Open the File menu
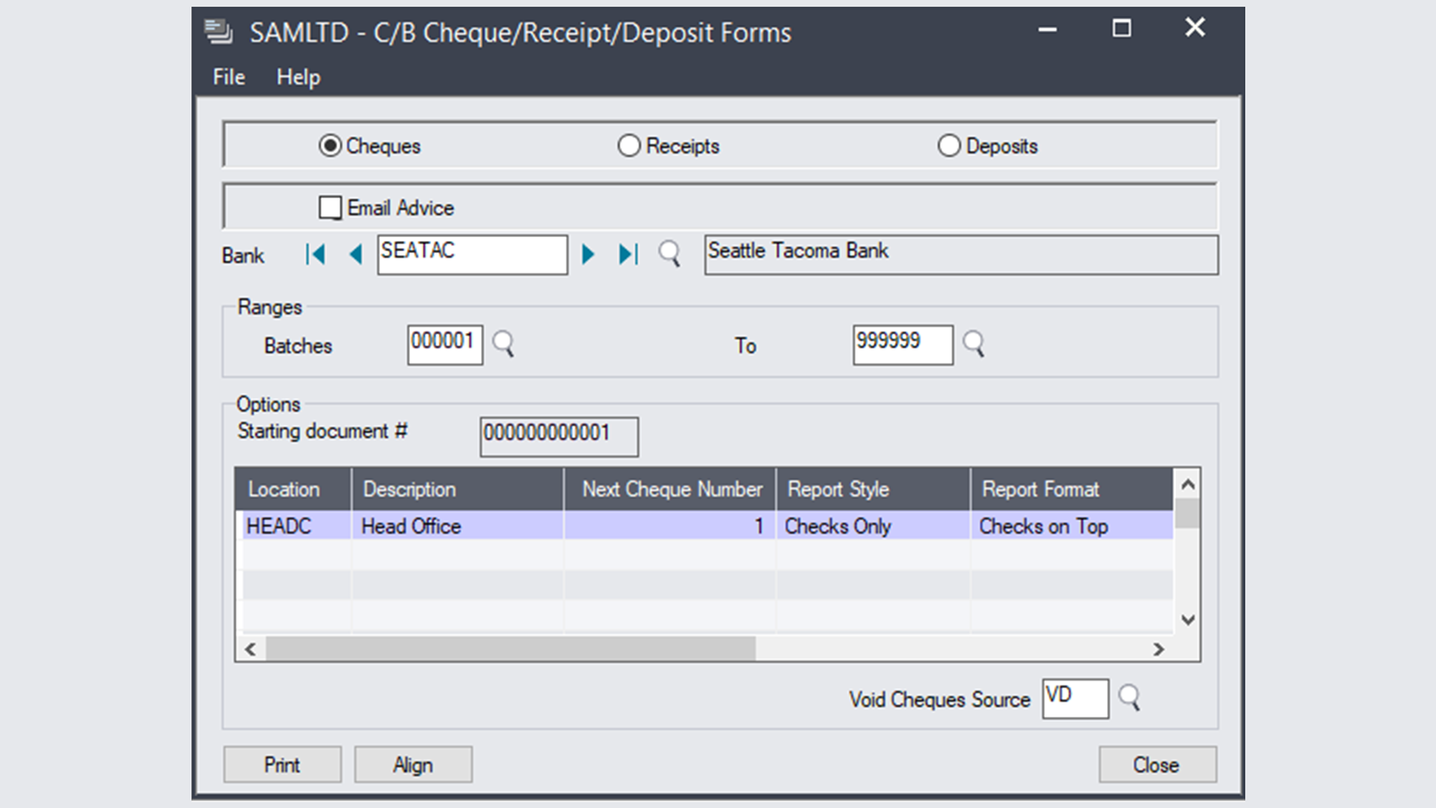 (227, 76)
